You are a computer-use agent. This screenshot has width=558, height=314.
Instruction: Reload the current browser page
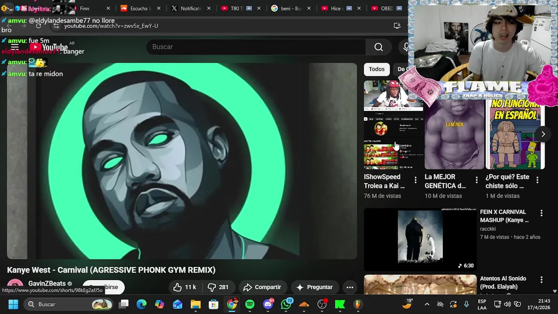(x=38, y=26)
